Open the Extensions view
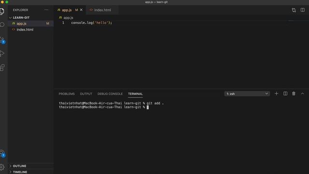Screen dimensions: 309x174 [2, 68]
